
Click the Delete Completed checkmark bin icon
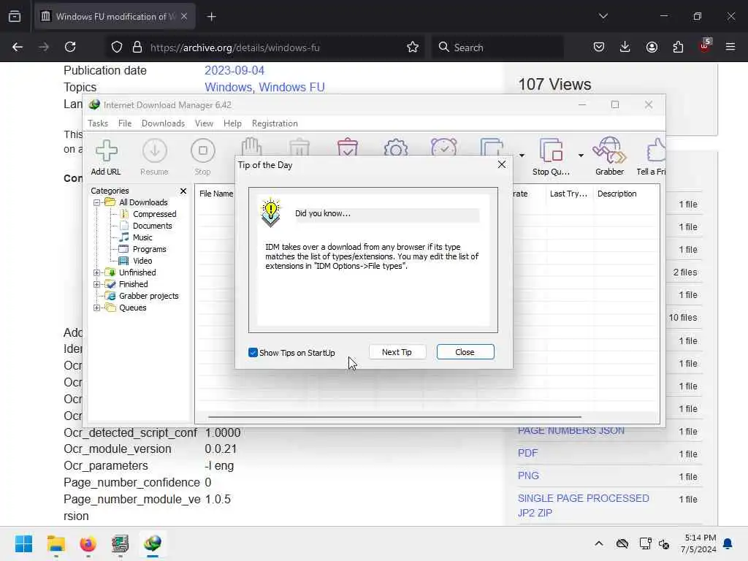pos(348,146)
